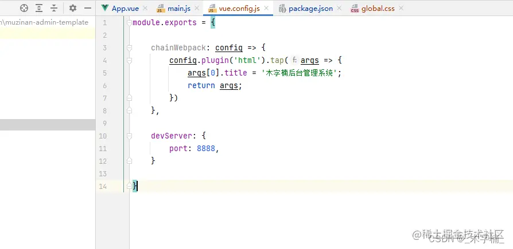Click the CSS file icon on the global.css tab
The image size is (513, 249).
point(354,9)
